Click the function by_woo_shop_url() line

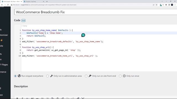[x=38, y=47]
